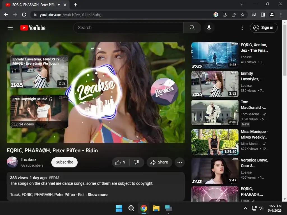Click the main video player

tap(96, 93)
